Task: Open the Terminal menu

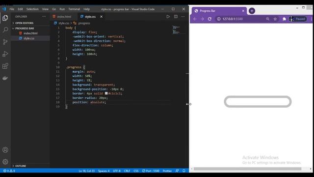Action: coord(74,9)
